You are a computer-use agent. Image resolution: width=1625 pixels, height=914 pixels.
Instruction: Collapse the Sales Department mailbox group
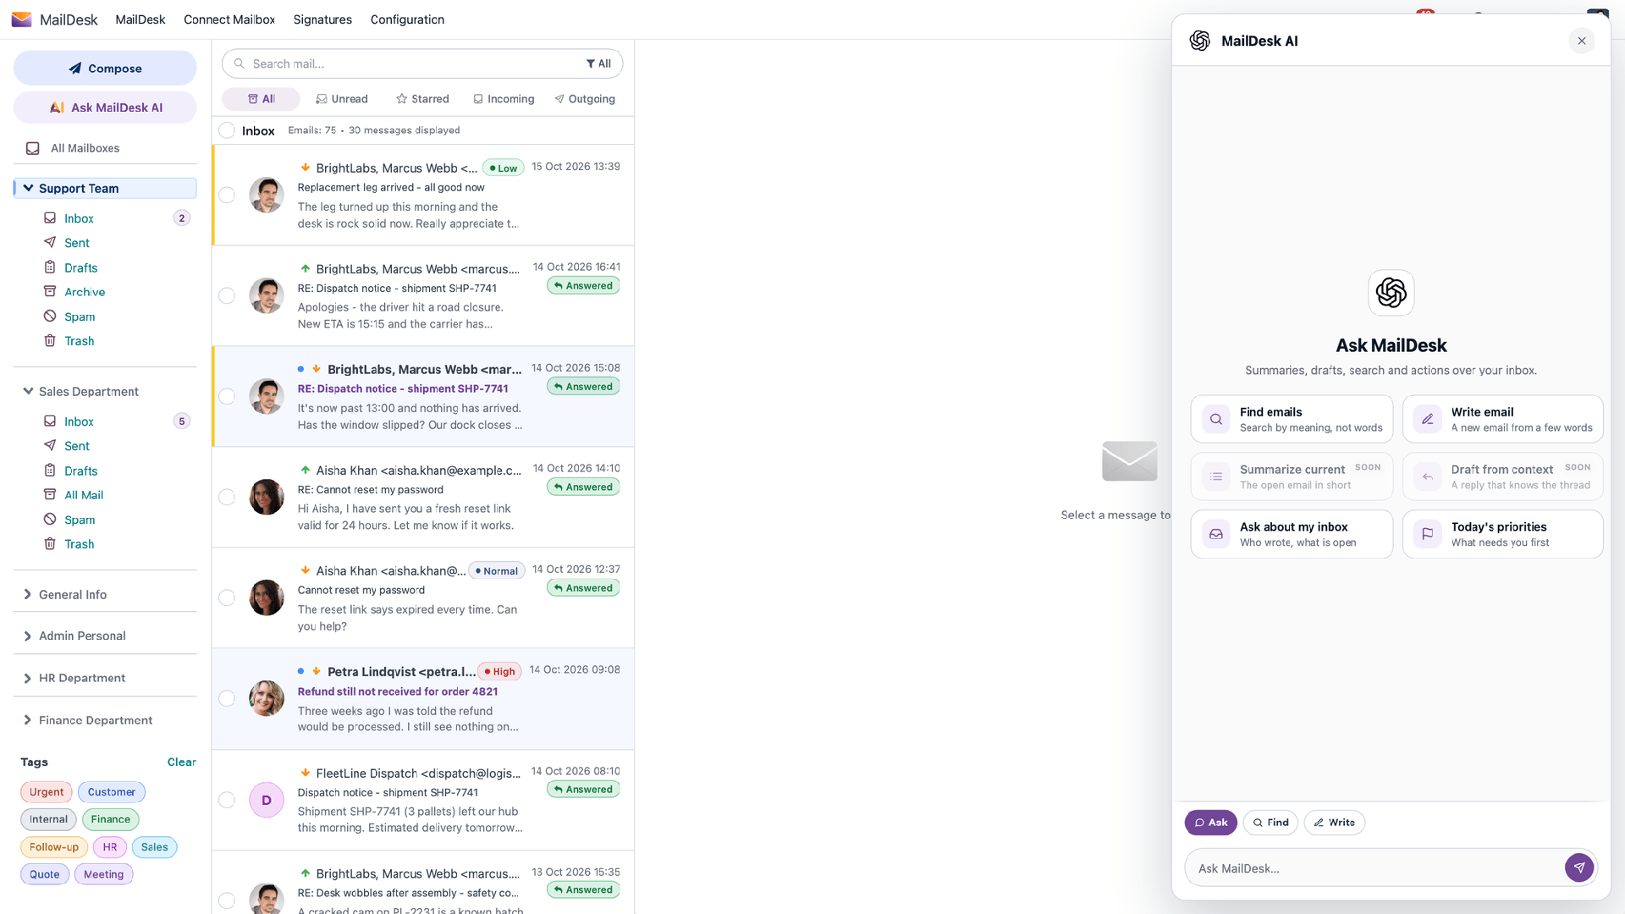click(x=28, y=391)
